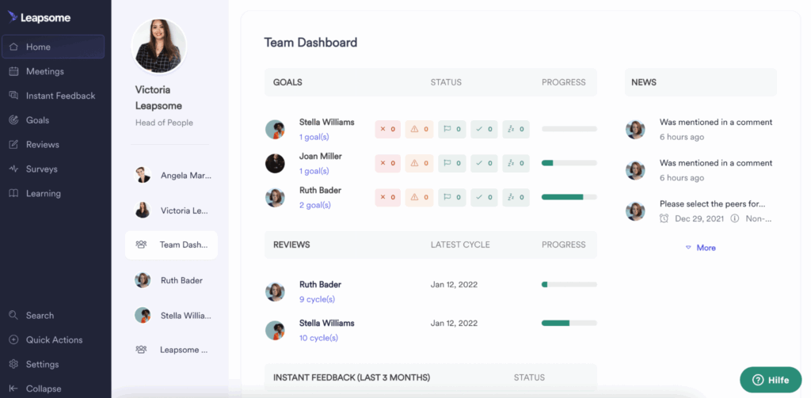Viewport: 811px width, 398px height.
Task: Click Ruth Bader's goals progress bar
Action: [x=569, y=196]
